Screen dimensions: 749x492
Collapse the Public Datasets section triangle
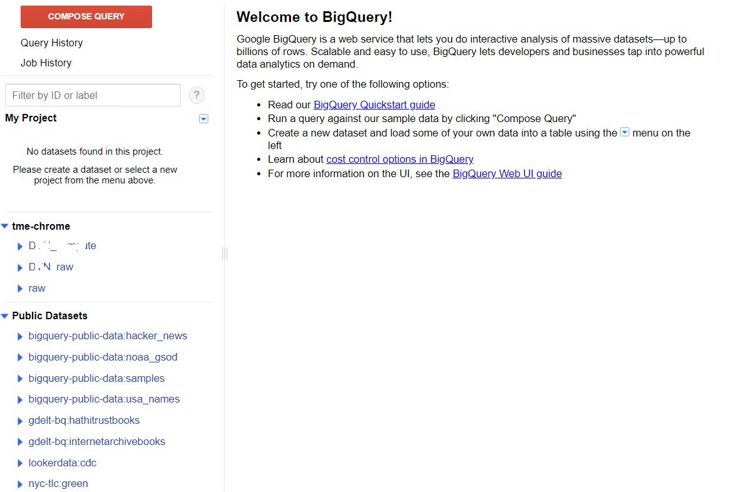tap(5, 315)
